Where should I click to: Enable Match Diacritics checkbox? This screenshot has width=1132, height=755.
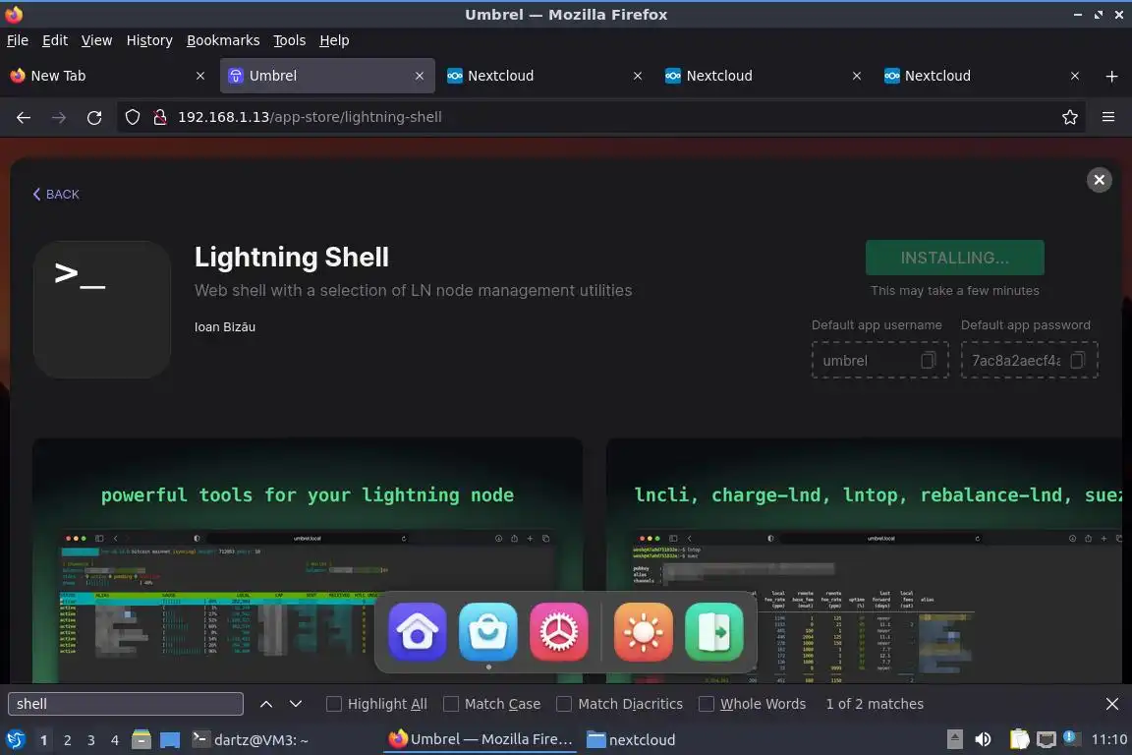(x=564, y=704)
